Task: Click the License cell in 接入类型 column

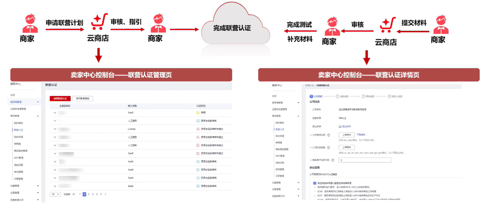Action: (x=131, y=129)
